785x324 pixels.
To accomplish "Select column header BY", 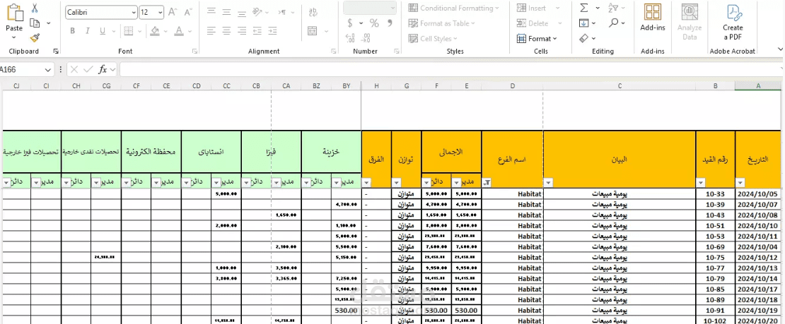I will pyautogui.click(x=347, y=86).
